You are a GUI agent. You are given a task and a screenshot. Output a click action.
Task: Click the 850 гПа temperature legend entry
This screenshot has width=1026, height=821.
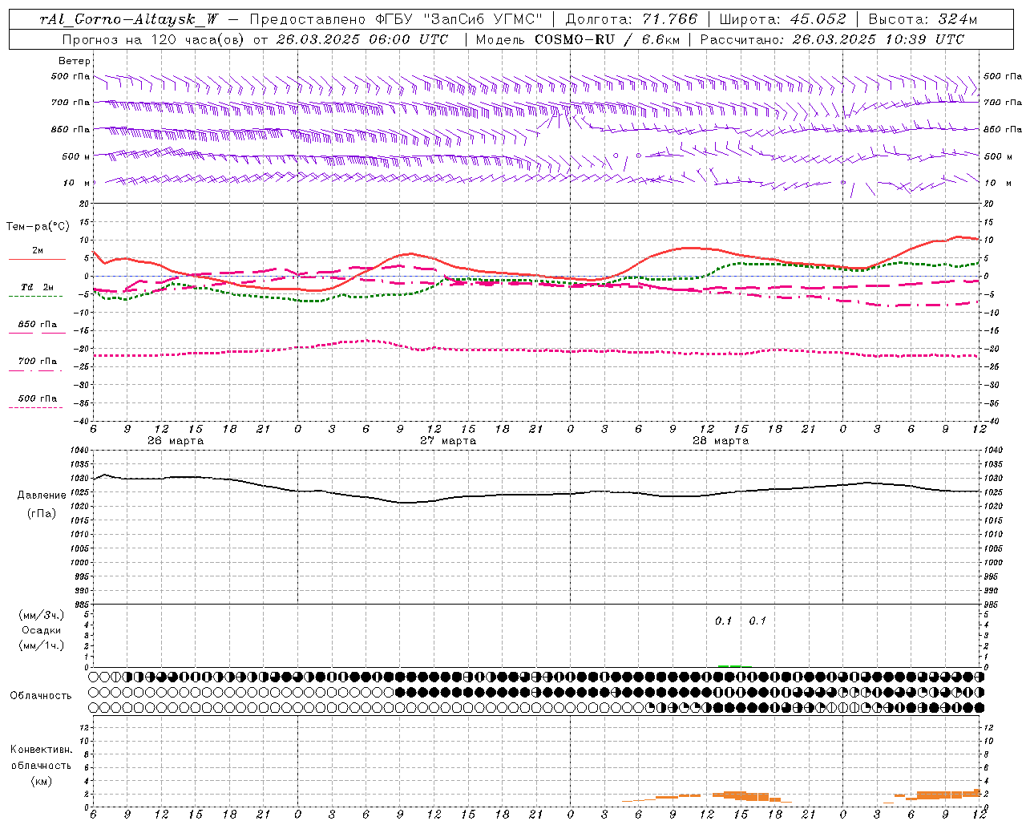click(x=38, y=325)
